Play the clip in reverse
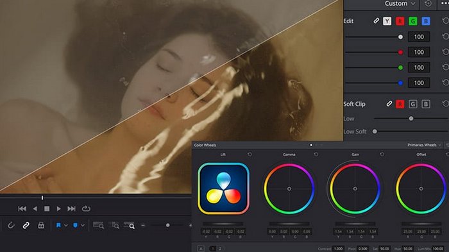The width and height of the screenshot is (449, 252). tap(35, 209)
